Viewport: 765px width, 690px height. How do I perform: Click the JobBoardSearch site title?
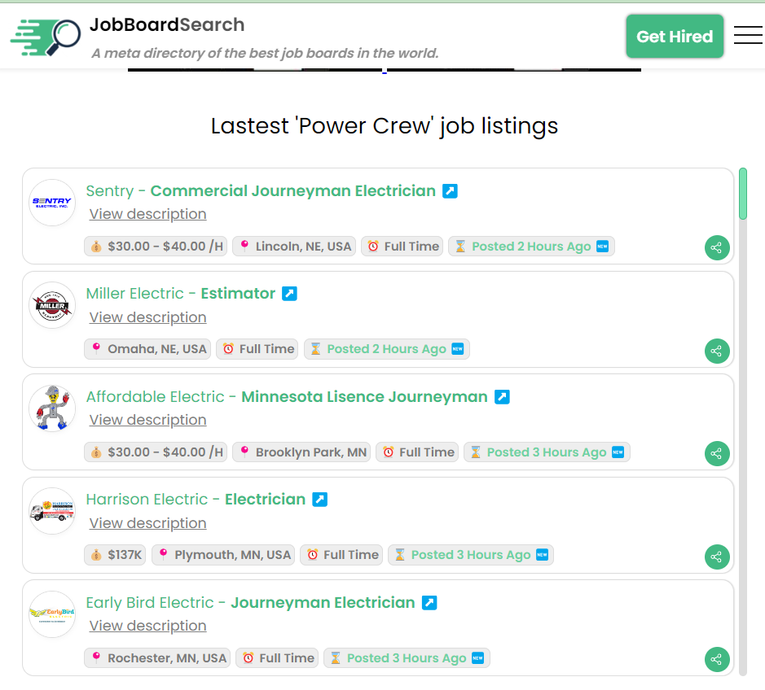(167, 25)
